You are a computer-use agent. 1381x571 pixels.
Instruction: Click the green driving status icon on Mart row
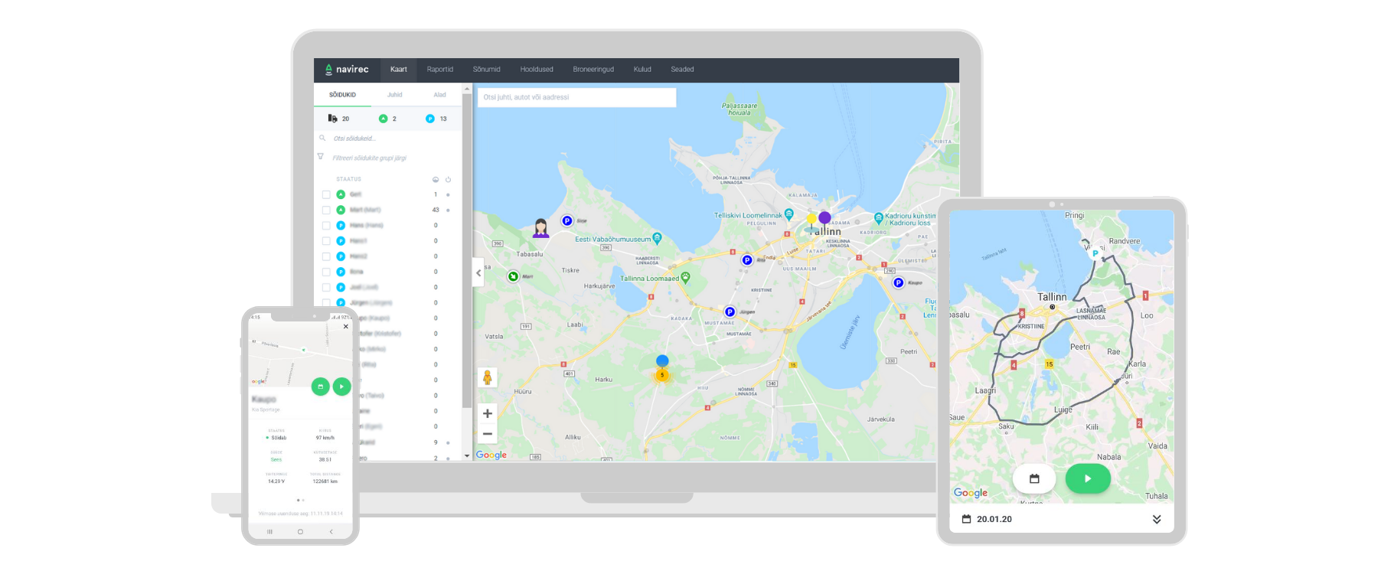(x=341, y=210)
